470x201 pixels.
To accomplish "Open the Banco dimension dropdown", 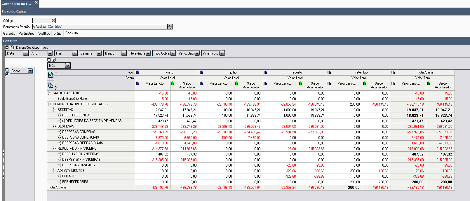I will [123, 53].
